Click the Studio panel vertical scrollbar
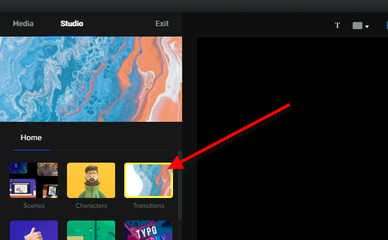Image resolution: width=388 pixels, height=240 pixels. (x=180, y=185)
